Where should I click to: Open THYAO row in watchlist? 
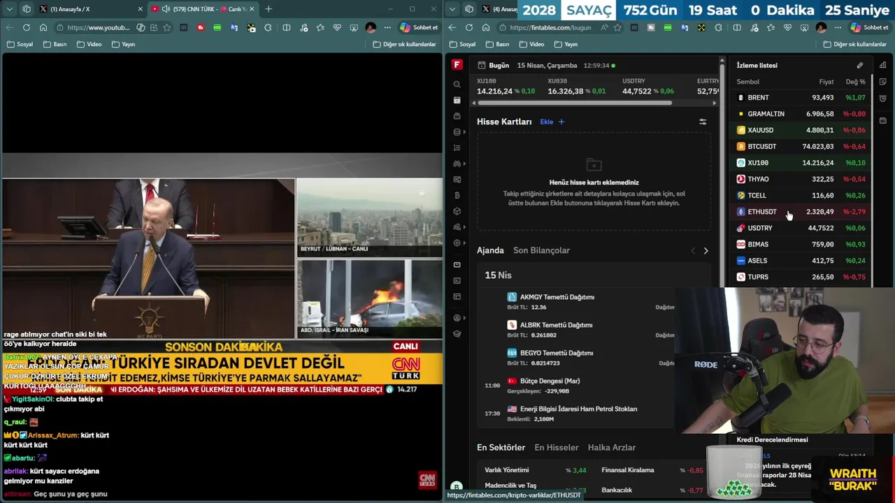[800, 179]
